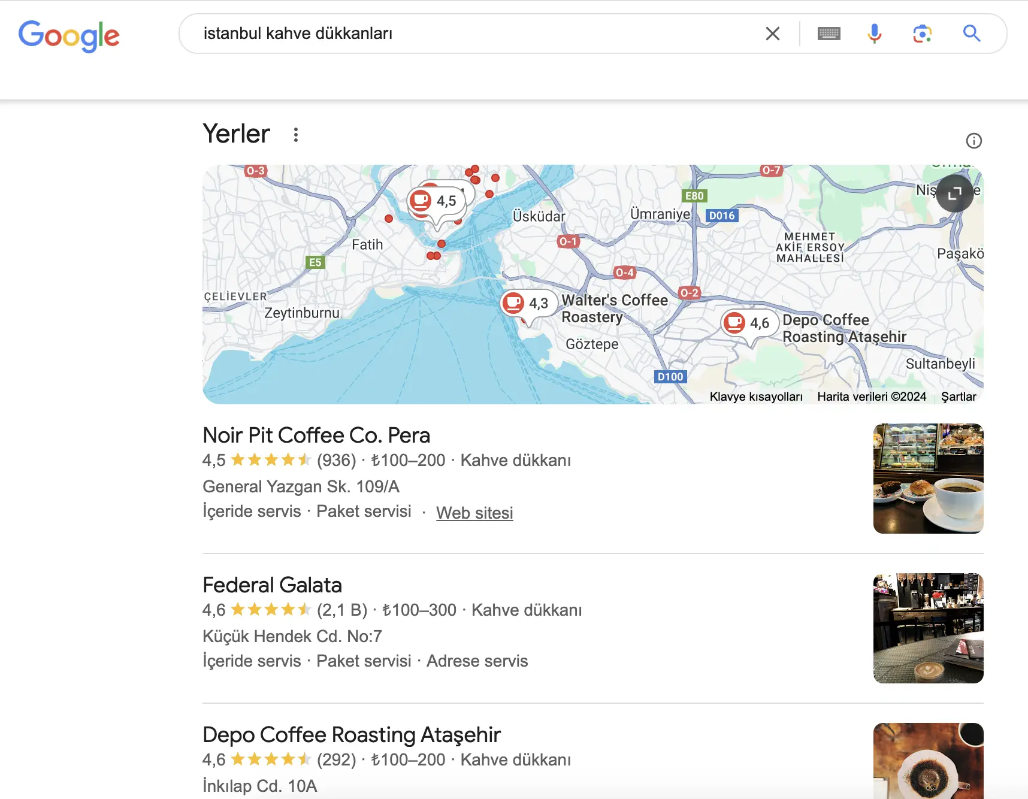This screenshot has width=1028, height=799.
Task: Click the info icon beside Yerler
Action: coord(974,141)
